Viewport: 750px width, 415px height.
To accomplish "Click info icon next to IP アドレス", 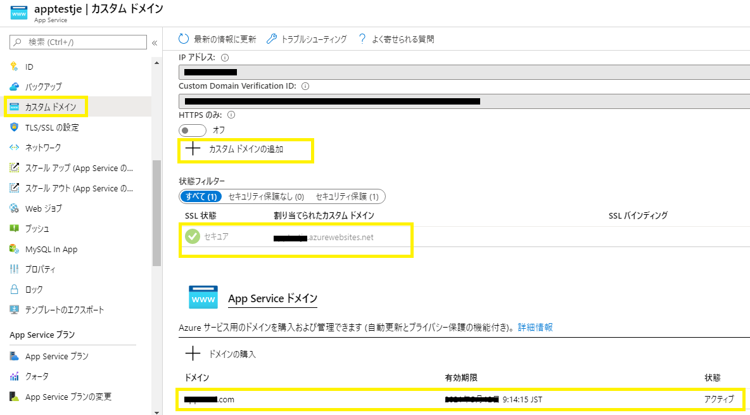I will (x=225, y=58).
